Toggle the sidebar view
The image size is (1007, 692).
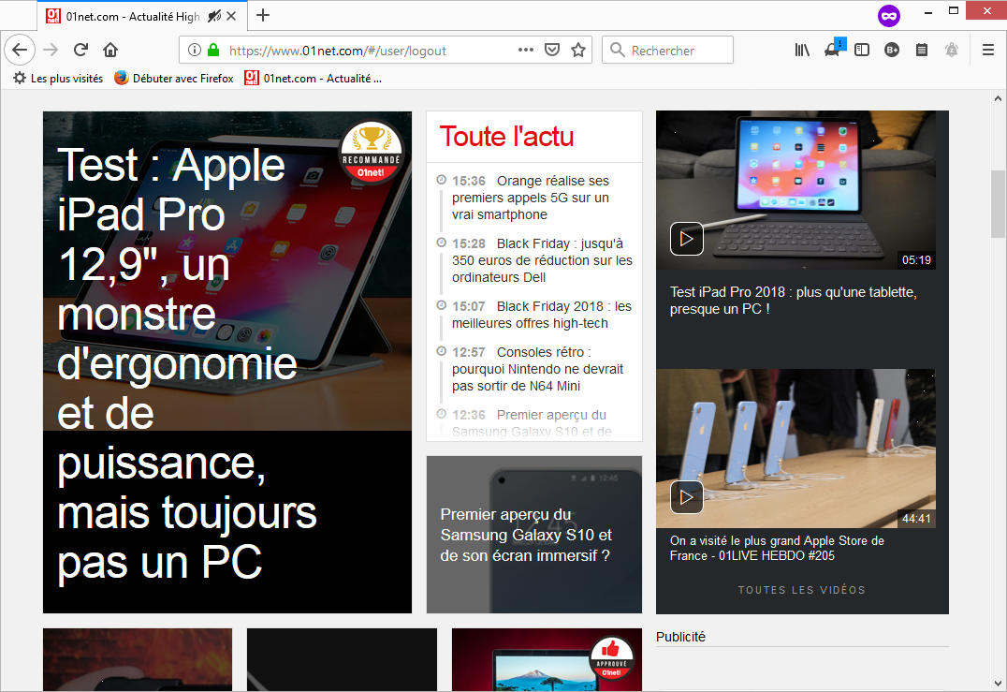[x=862, y=51]
